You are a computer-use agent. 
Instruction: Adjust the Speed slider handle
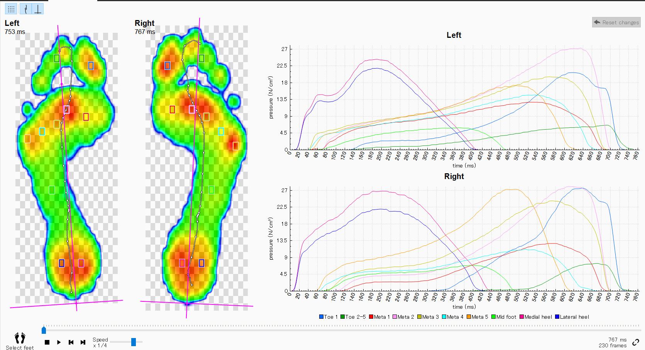[134, 342]
